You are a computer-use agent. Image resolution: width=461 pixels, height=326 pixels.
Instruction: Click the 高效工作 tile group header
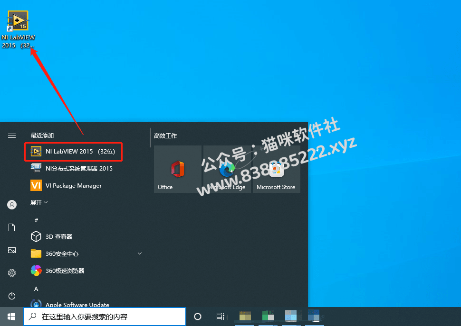pos(165,136)
